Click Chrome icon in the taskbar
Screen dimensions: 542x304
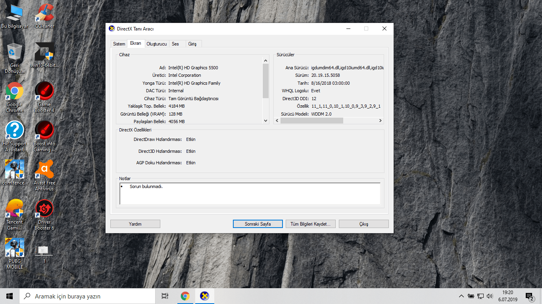click(x=185, y=296)
